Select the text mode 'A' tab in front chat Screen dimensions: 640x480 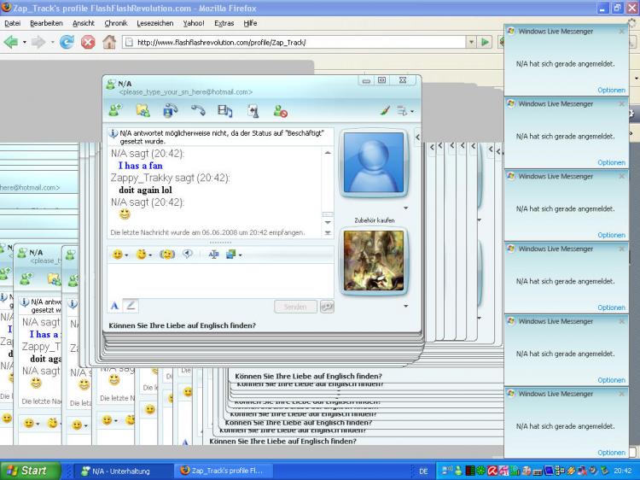pyautogui.click(x=114, y=305)
